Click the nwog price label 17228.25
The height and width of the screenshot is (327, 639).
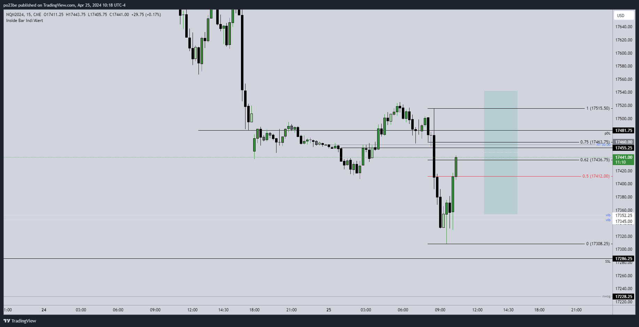tap(623, 297)
